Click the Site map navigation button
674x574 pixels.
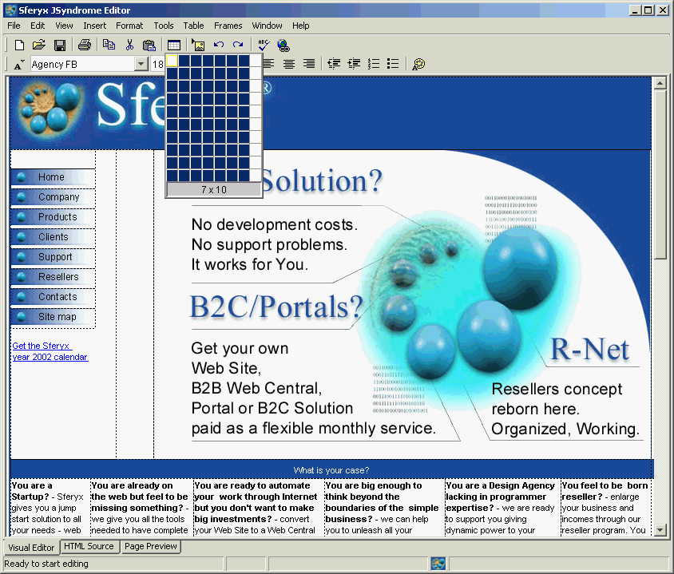coord(53,317)
